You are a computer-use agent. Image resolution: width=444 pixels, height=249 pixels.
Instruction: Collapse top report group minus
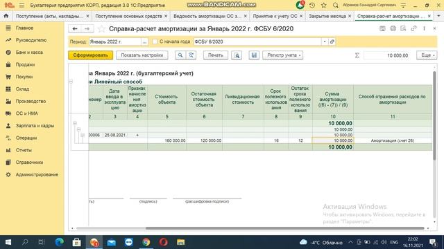(71, 82)
